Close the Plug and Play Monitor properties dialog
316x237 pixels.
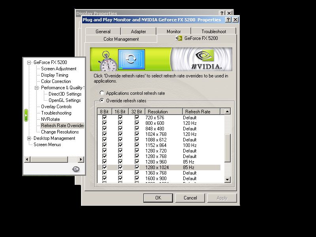click(x=235, y=19)
